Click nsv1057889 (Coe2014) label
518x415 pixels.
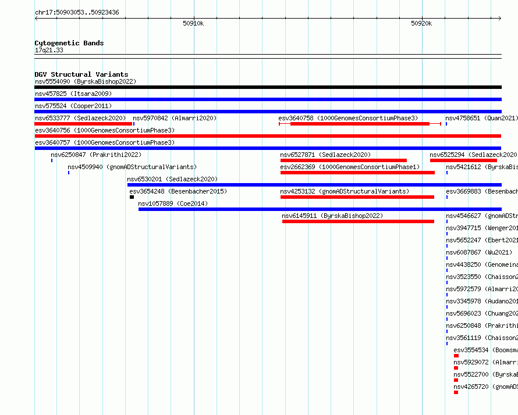173,203
